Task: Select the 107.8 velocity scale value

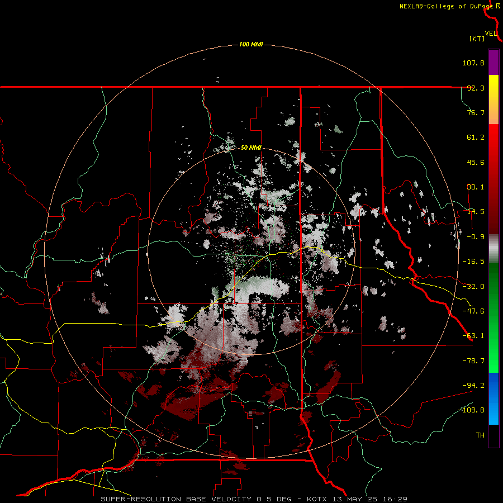Action: tap(473, 63)
